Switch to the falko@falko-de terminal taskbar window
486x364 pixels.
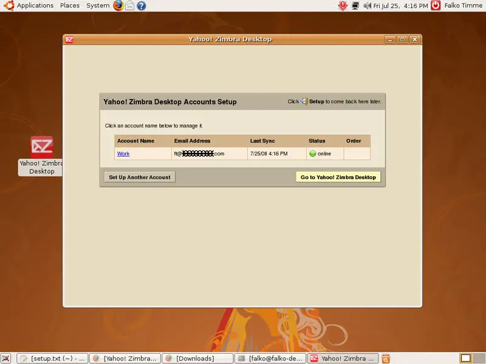click(x=270, y=359)
